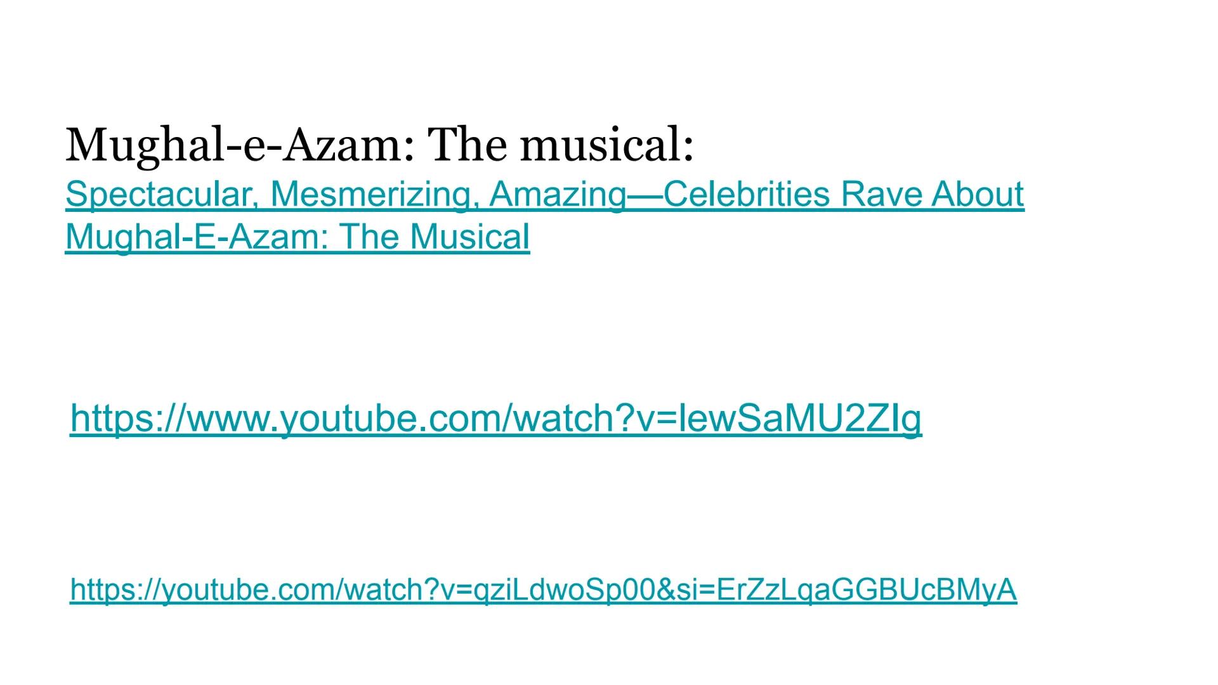Open the qziLdwoSp00 YouTube link
This screenshot has width=1218, height=685.
(x=543, y=589)
